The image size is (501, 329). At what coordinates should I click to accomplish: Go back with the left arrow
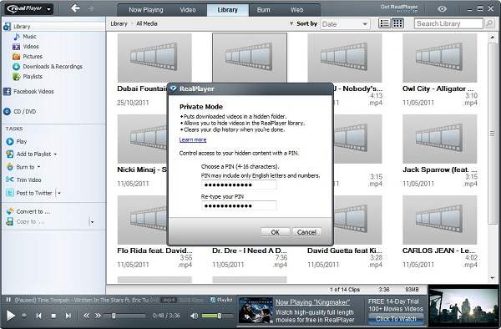(x=75, y=8)
